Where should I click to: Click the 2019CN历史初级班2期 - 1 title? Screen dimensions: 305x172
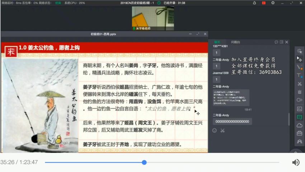click(x=137, y=3)
